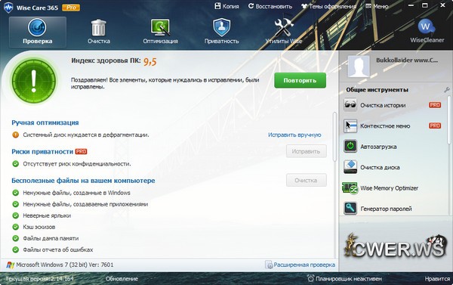Click the greyed Исправить button
Screen dimensions: 453x285
(x=307, y=151)
